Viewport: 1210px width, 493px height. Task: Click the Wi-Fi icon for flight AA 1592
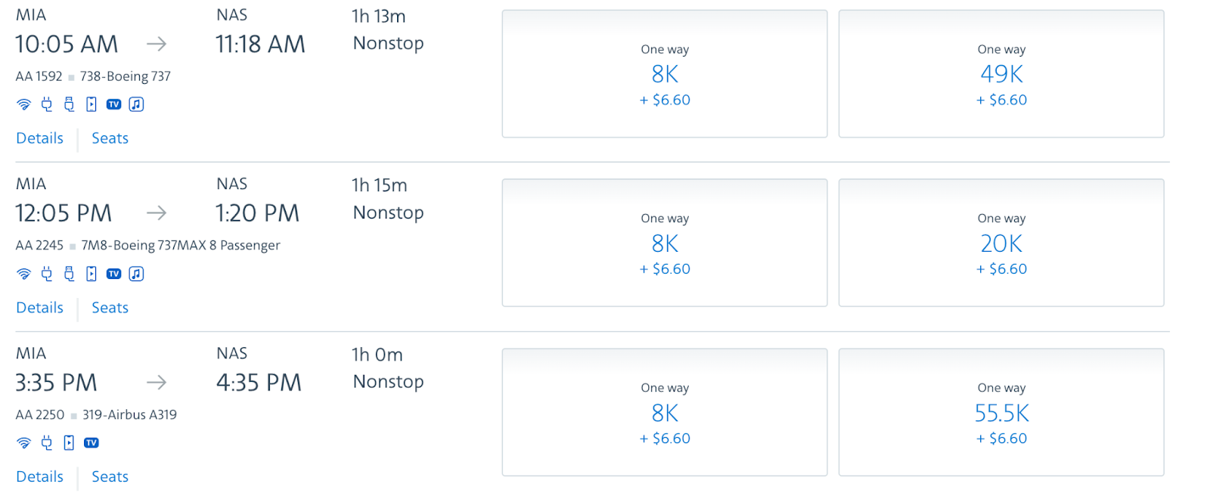click(x=24, y=104)
